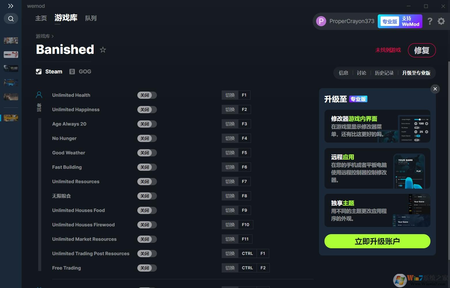Select the 升级至专业版 tab
Image resolution: width=450 pixels, height=288 pixels.
click(x=416, y=73)
